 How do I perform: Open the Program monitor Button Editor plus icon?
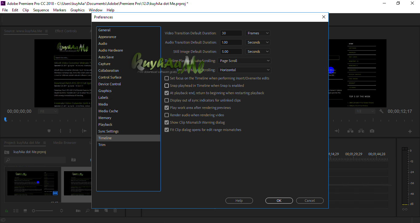coord(410,131)
